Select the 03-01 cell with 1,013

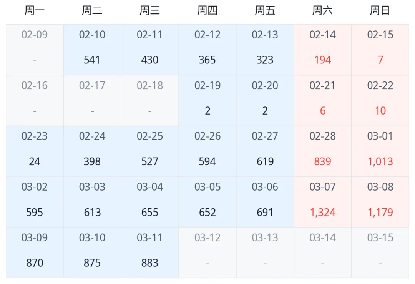pyautogui.click(x=380, y=151)
